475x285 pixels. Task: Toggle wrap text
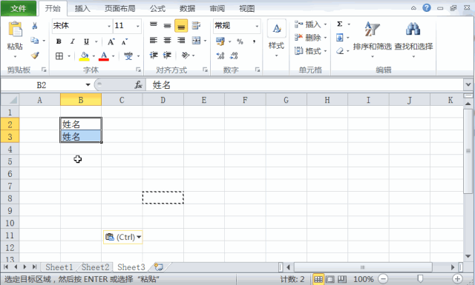(x=196, y=25)
